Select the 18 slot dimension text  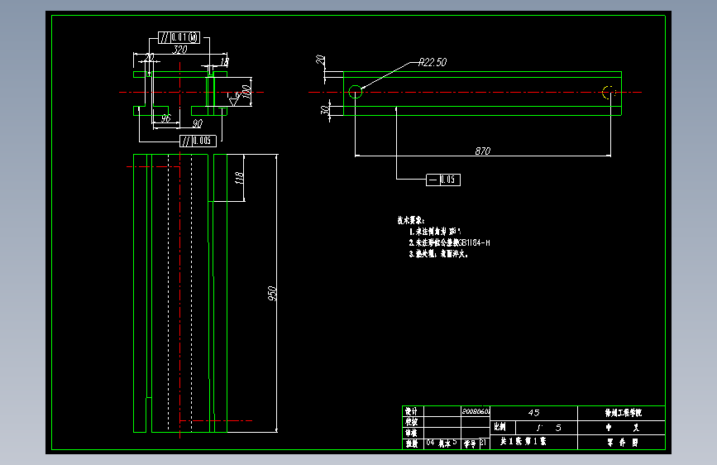(x=224, y=61)
